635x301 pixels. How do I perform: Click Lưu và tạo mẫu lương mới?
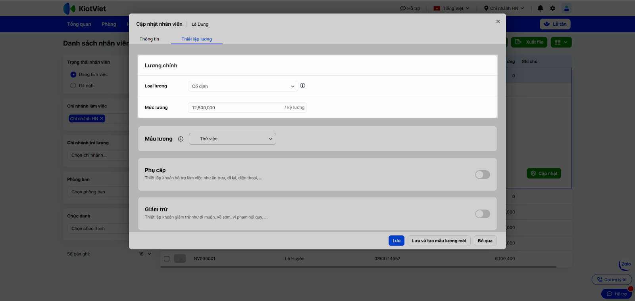point(439,241)
